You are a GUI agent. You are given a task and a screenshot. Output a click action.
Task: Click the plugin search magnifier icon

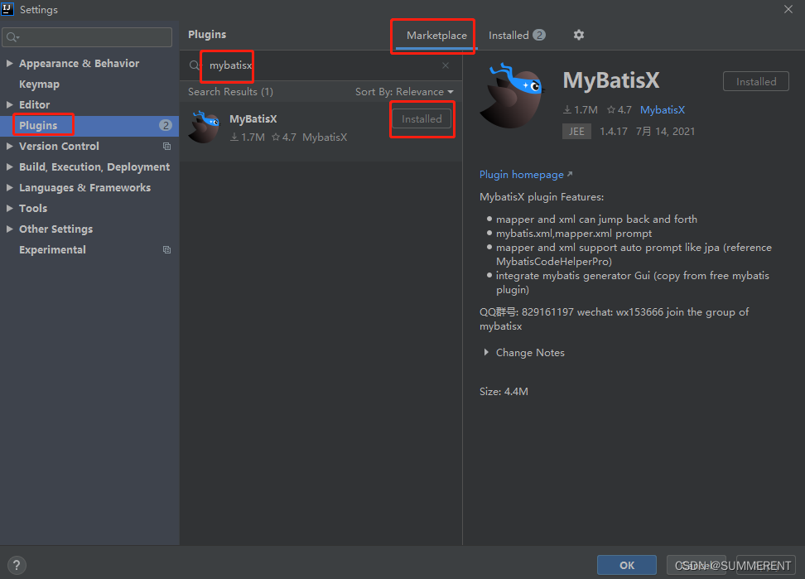(195, 65)
